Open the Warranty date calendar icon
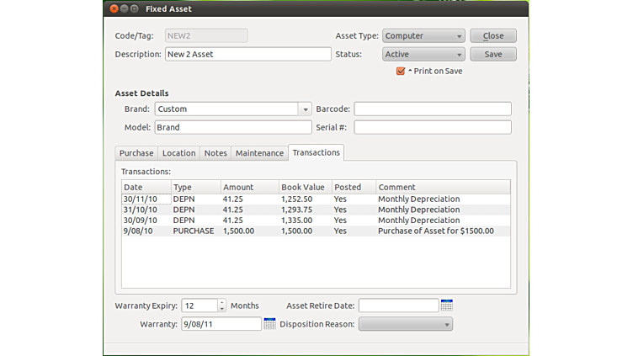 point(269,324)
